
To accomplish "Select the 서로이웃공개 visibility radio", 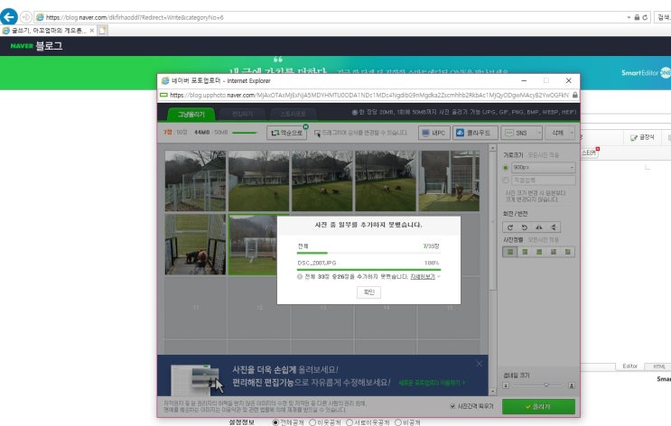I will 349,422.
